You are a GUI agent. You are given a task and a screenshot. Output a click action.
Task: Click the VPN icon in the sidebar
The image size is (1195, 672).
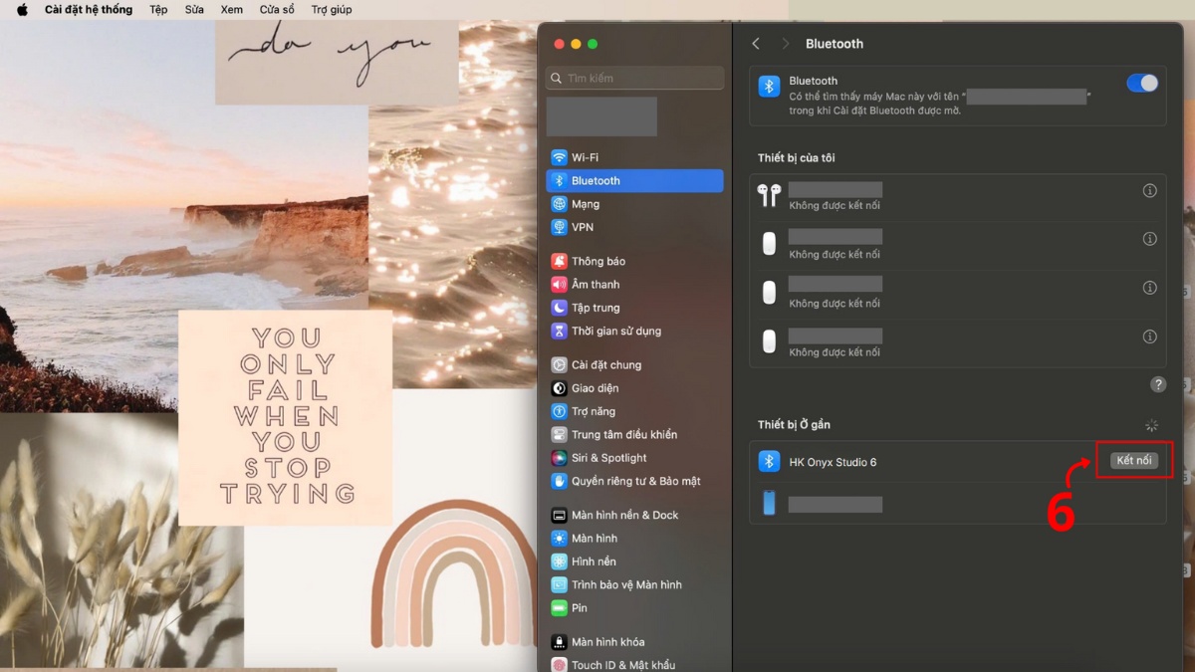[560, 227]
